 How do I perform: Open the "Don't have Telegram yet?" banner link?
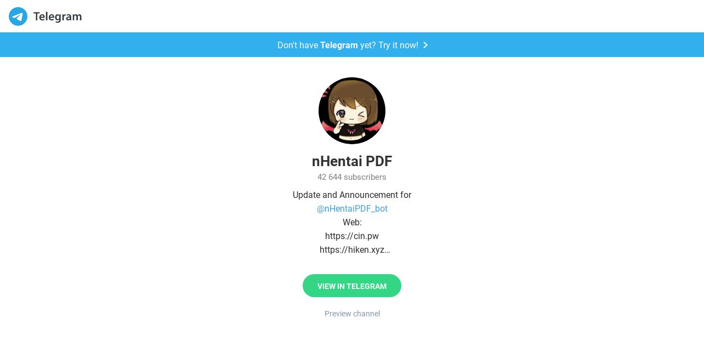pos(352,45)
